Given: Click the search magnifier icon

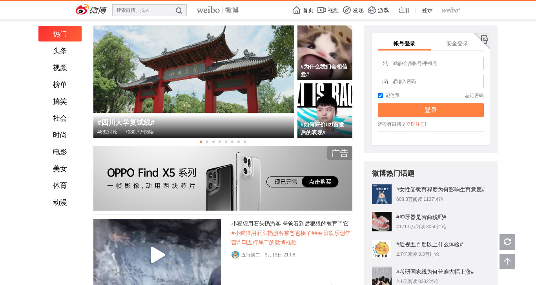Looking at the screenshot, I should pyautogui.click(x=179, y=11).
